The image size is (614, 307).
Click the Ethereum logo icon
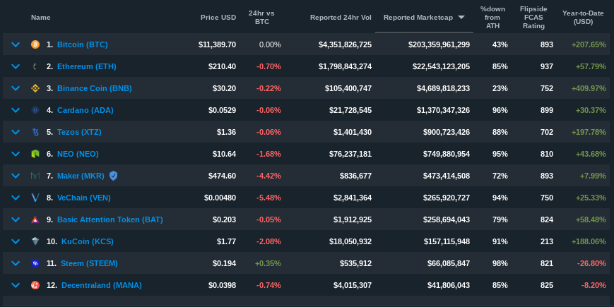pos(35,66)
